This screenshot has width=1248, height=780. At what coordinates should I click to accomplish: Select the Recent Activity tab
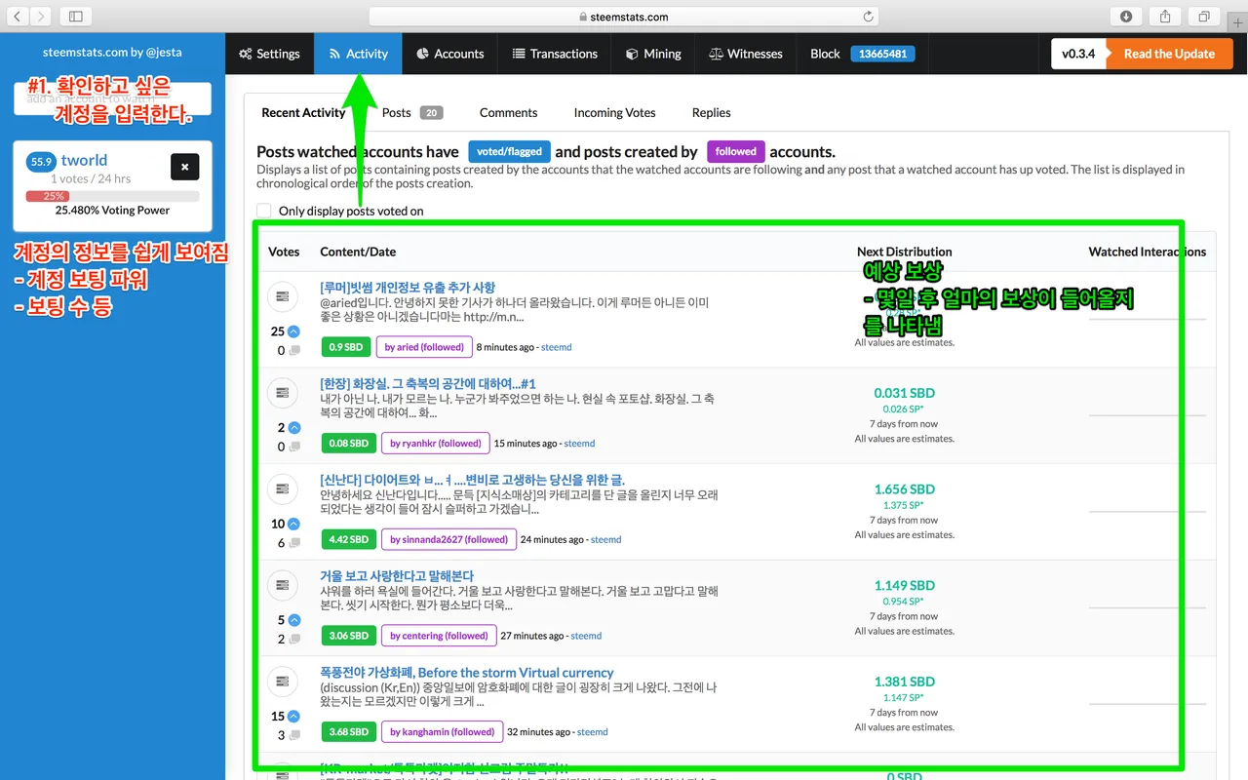pyautogui.click(x=303, y=112)
